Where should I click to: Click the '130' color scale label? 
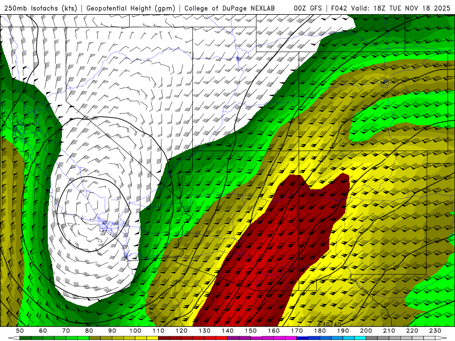pyautogui.click(x=205, y=331)
